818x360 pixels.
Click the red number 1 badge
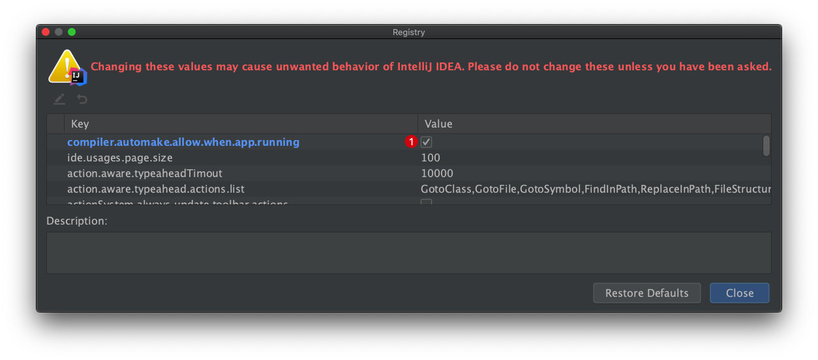411,142
